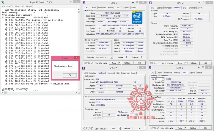Open Help menu in Super PI
Image resolution: width=214 pixels, height=131 pixels.
[x=30, y=7]
